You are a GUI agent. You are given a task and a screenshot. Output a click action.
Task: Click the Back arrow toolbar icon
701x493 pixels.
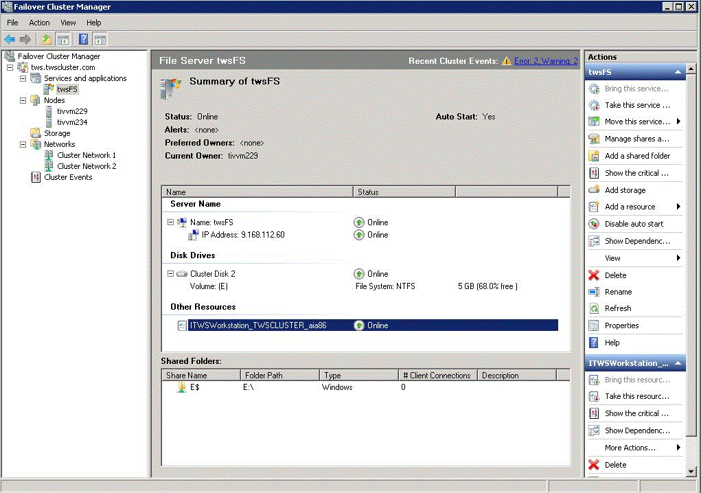(x=10, y=39)
